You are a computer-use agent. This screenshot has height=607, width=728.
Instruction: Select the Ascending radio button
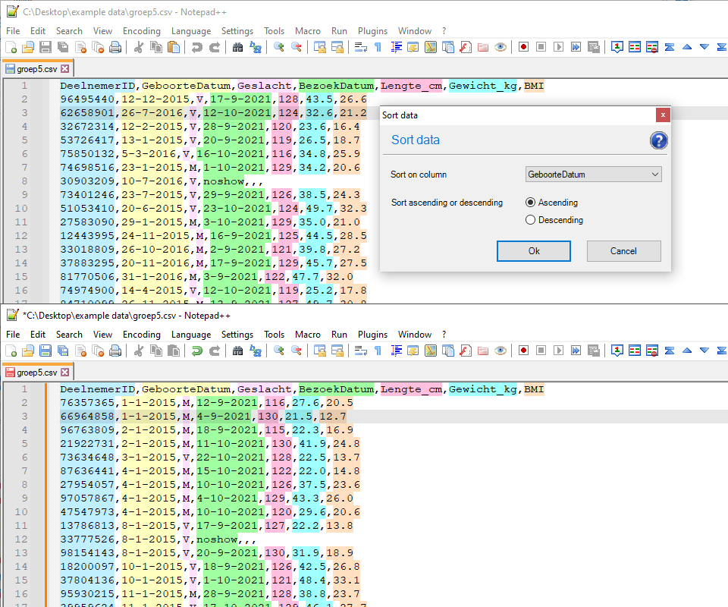[531, 203]
